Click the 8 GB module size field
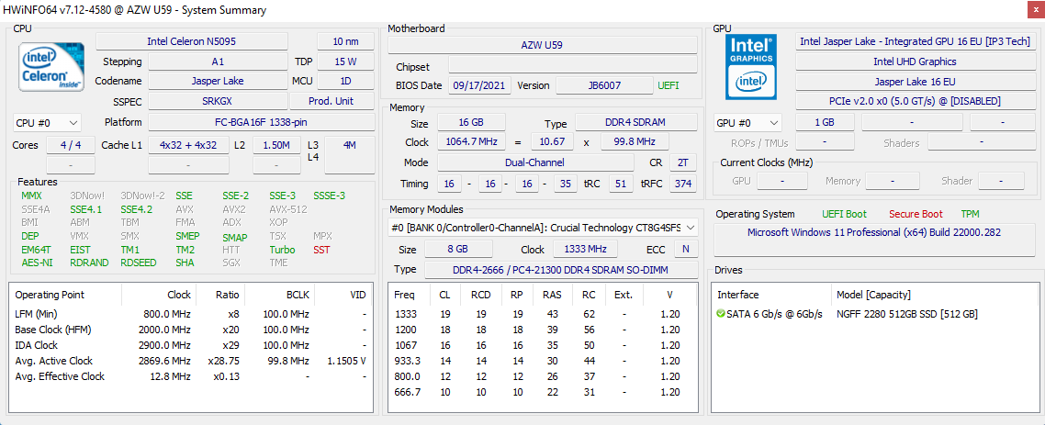The width and height of the screenshot is (1045, 425). (458, 249)
